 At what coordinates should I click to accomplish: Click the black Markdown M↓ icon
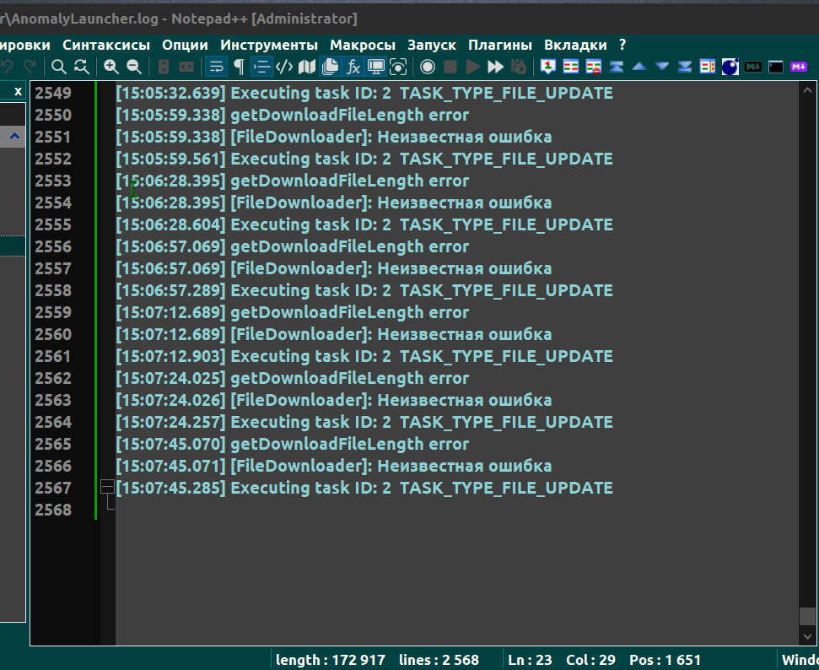753,67
